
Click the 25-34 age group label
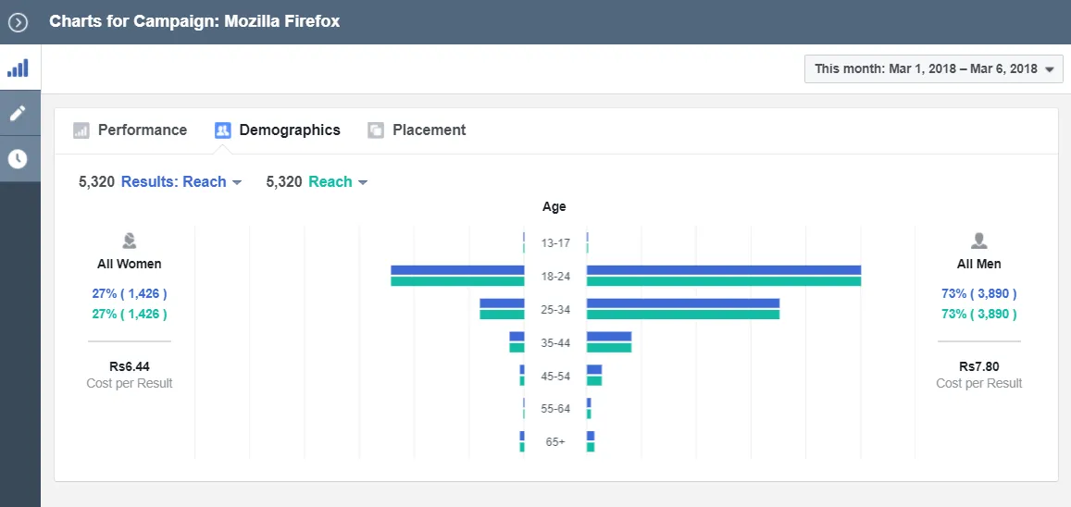(x=554, y=309)
